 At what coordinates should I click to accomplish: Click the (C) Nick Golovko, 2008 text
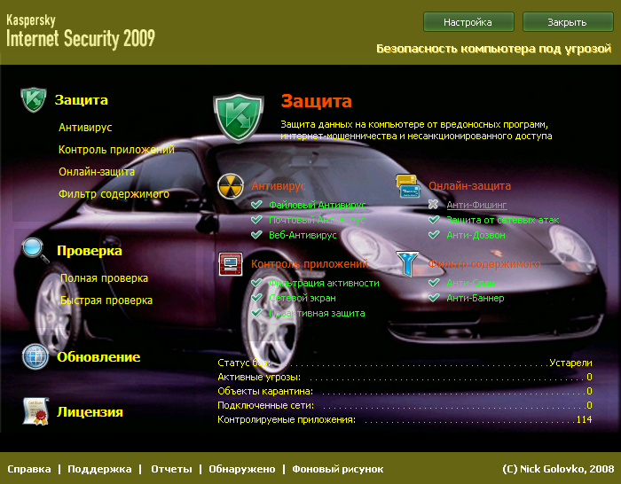pyautogui.click(x=558, y=469)
